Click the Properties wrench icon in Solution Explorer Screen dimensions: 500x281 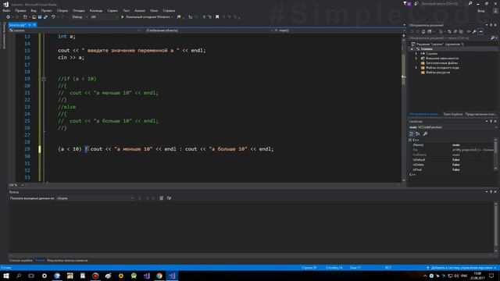(x=474, y=31)
